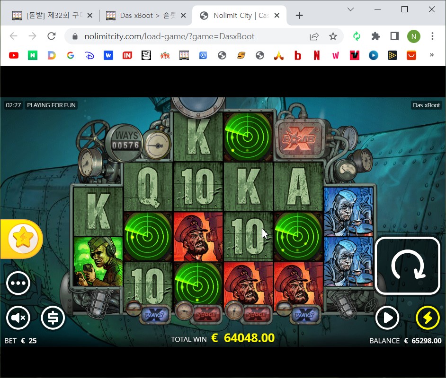The width and height of the screenshot is (446, 378).
Task: Reload the current page
Action: coord(52,36)
